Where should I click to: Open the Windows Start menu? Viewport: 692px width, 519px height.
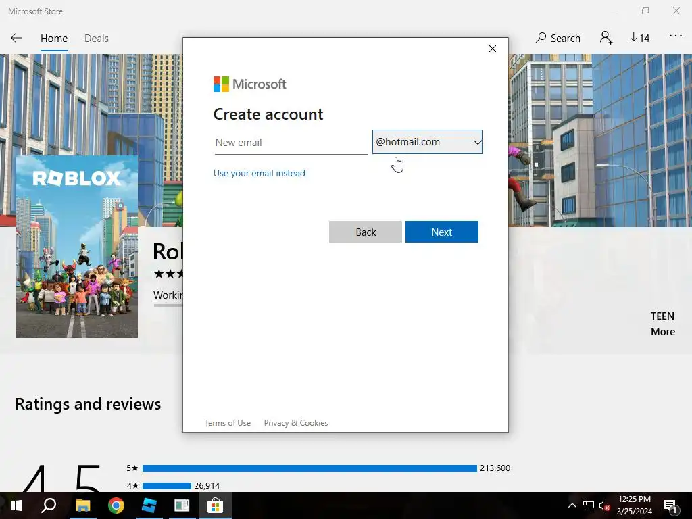16,505
